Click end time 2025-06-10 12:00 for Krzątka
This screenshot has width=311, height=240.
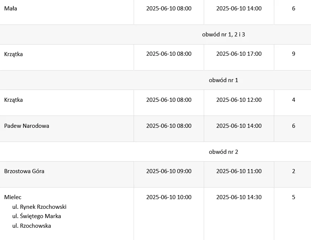[x=239, y=100]
